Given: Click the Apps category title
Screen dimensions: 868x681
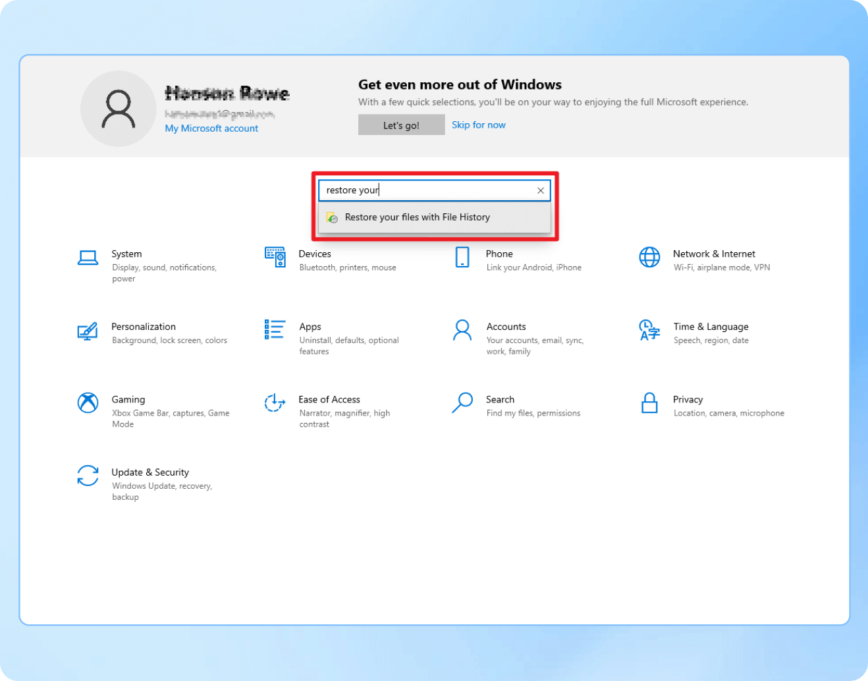Looking at the screenshot, I should (310, 327).
